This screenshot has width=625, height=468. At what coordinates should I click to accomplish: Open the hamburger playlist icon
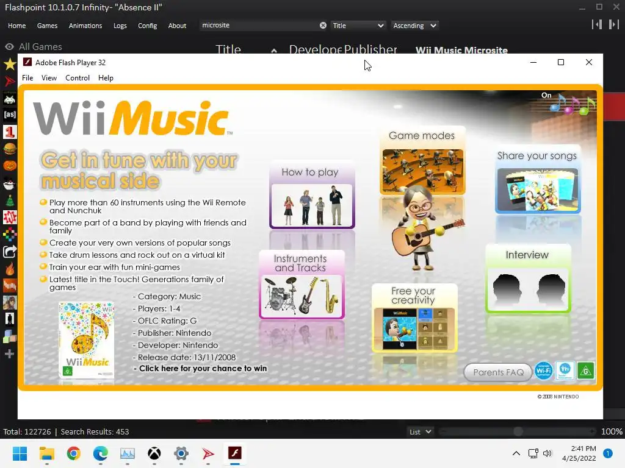[10, 149]
